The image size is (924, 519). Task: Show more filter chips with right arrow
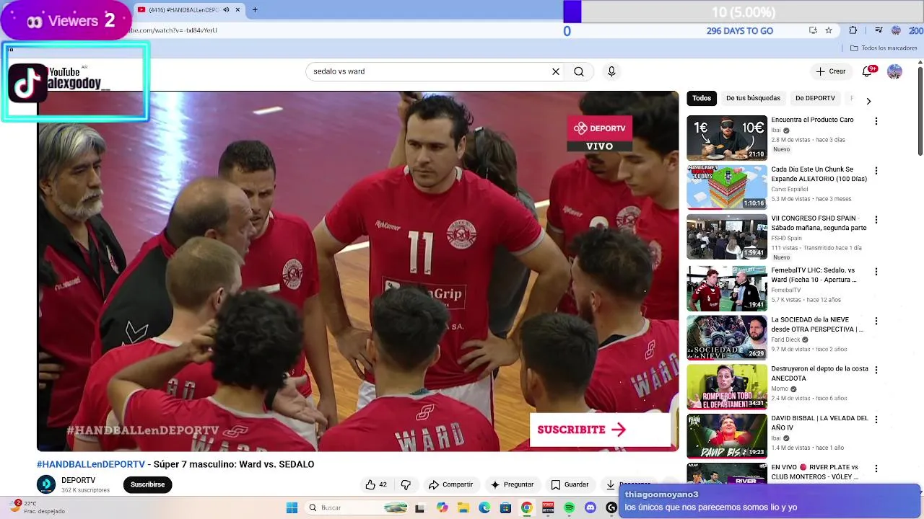[868, 101]
